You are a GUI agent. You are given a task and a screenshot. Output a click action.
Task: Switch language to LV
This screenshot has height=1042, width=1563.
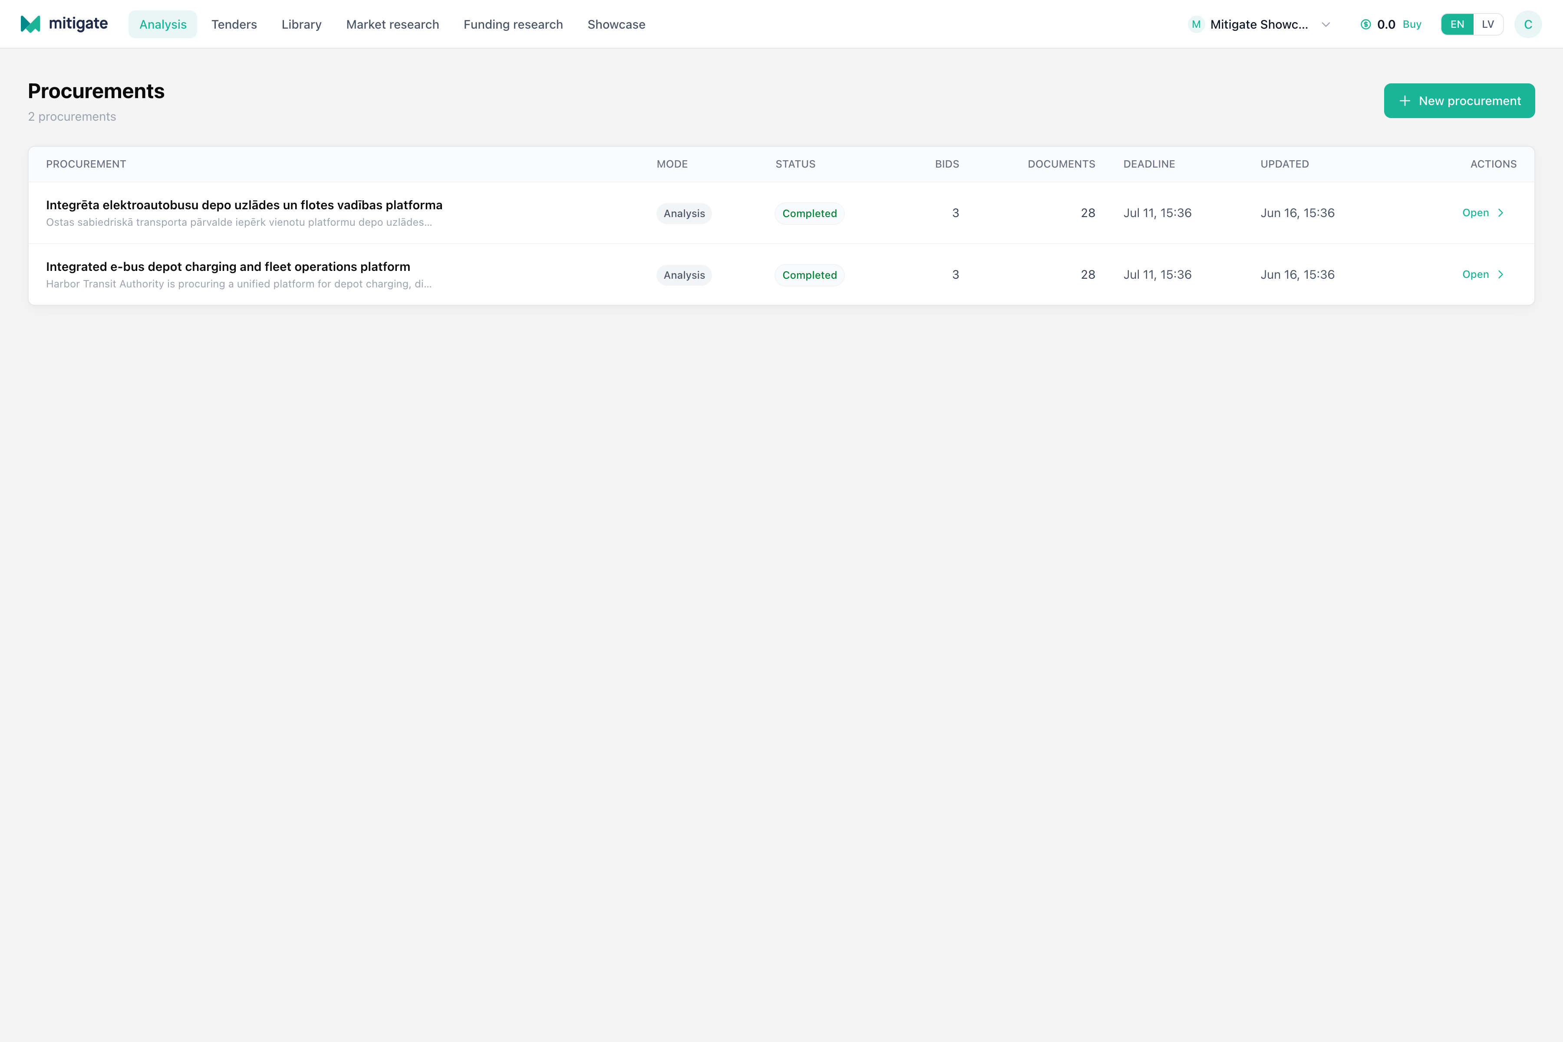click(x=1488, y=25)
